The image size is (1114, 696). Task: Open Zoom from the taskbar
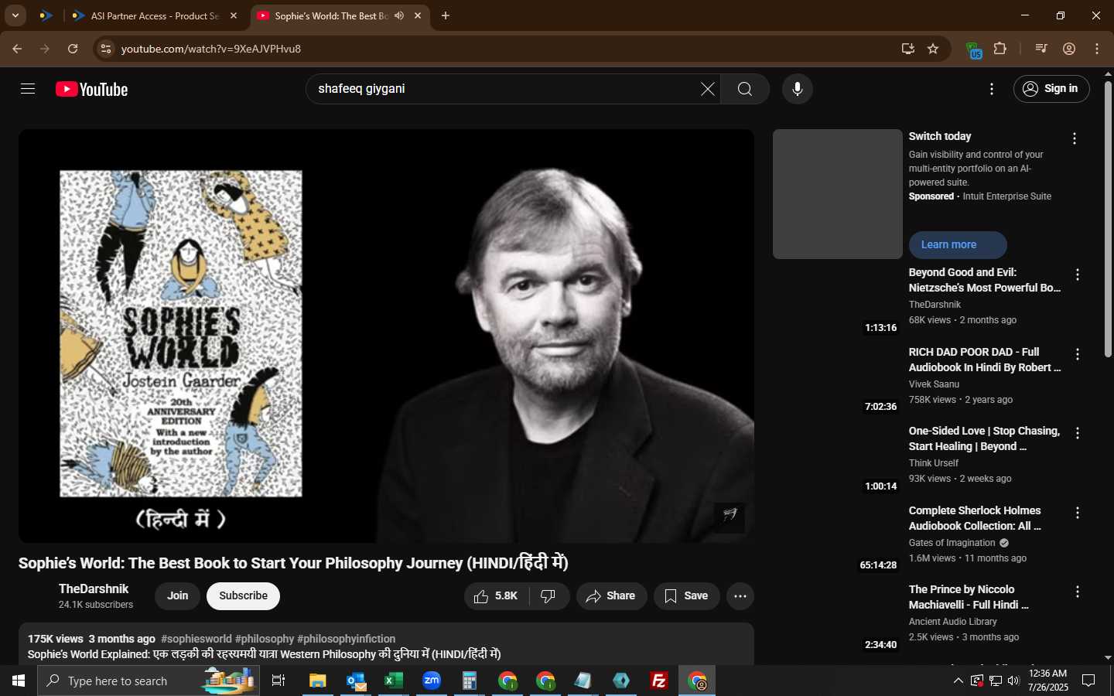[x=432, y=681]
